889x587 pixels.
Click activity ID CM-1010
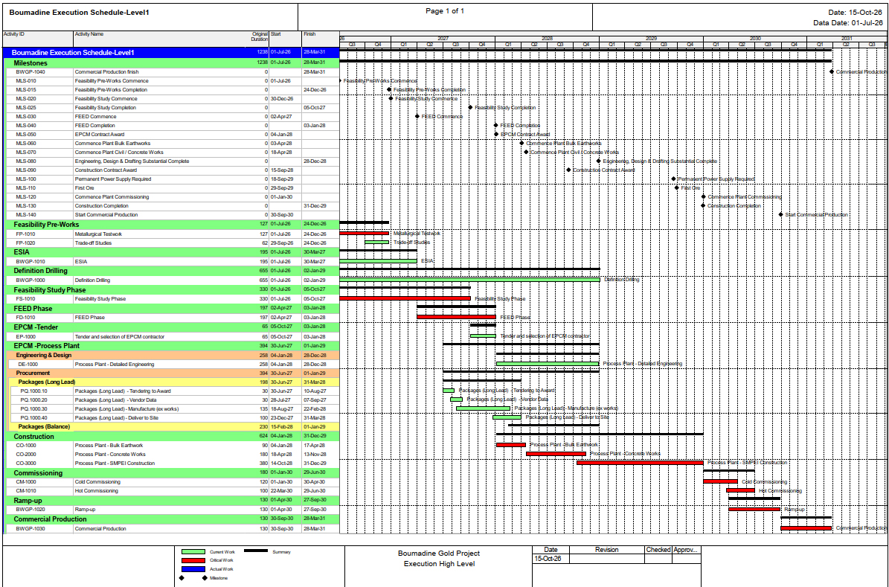[x=26, y=491]
